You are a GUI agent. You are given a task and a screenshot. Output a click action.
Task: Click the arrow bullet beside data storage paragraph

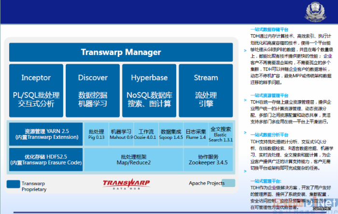(x=245, y=51)
